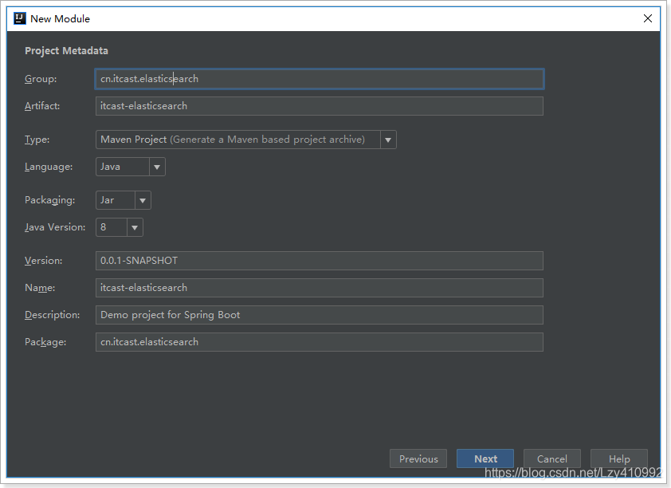Image resolution: width=671 pixels, height=488 pixels.
Task: Click the Description field with Demo project text
Action: [x=319, y=314]
